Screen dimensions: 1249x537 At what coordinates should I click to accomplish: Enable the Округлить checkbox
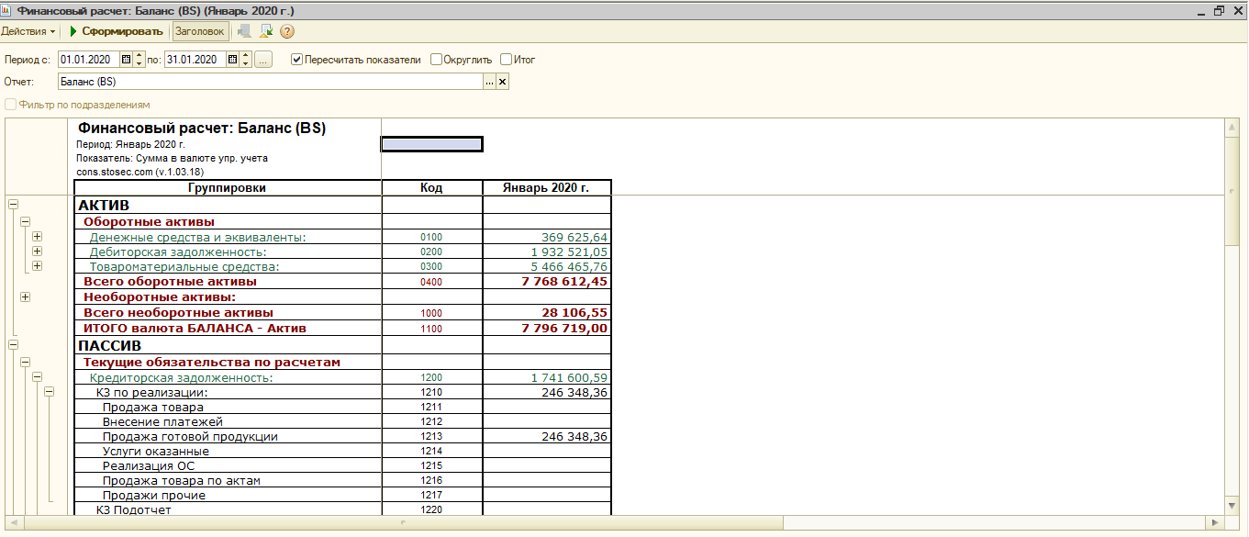point(436,60)
